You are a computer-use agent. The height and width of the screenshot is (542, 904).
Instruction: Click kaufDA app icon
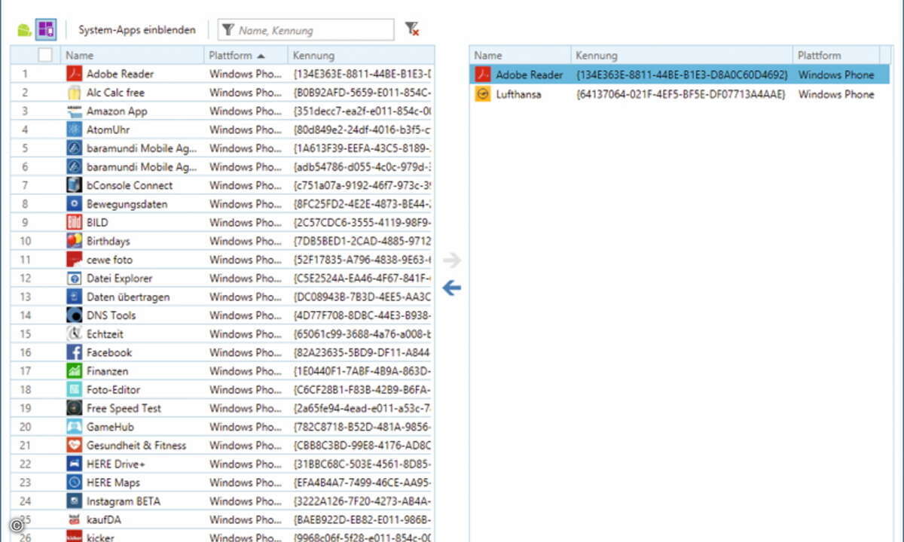point(74,519)
